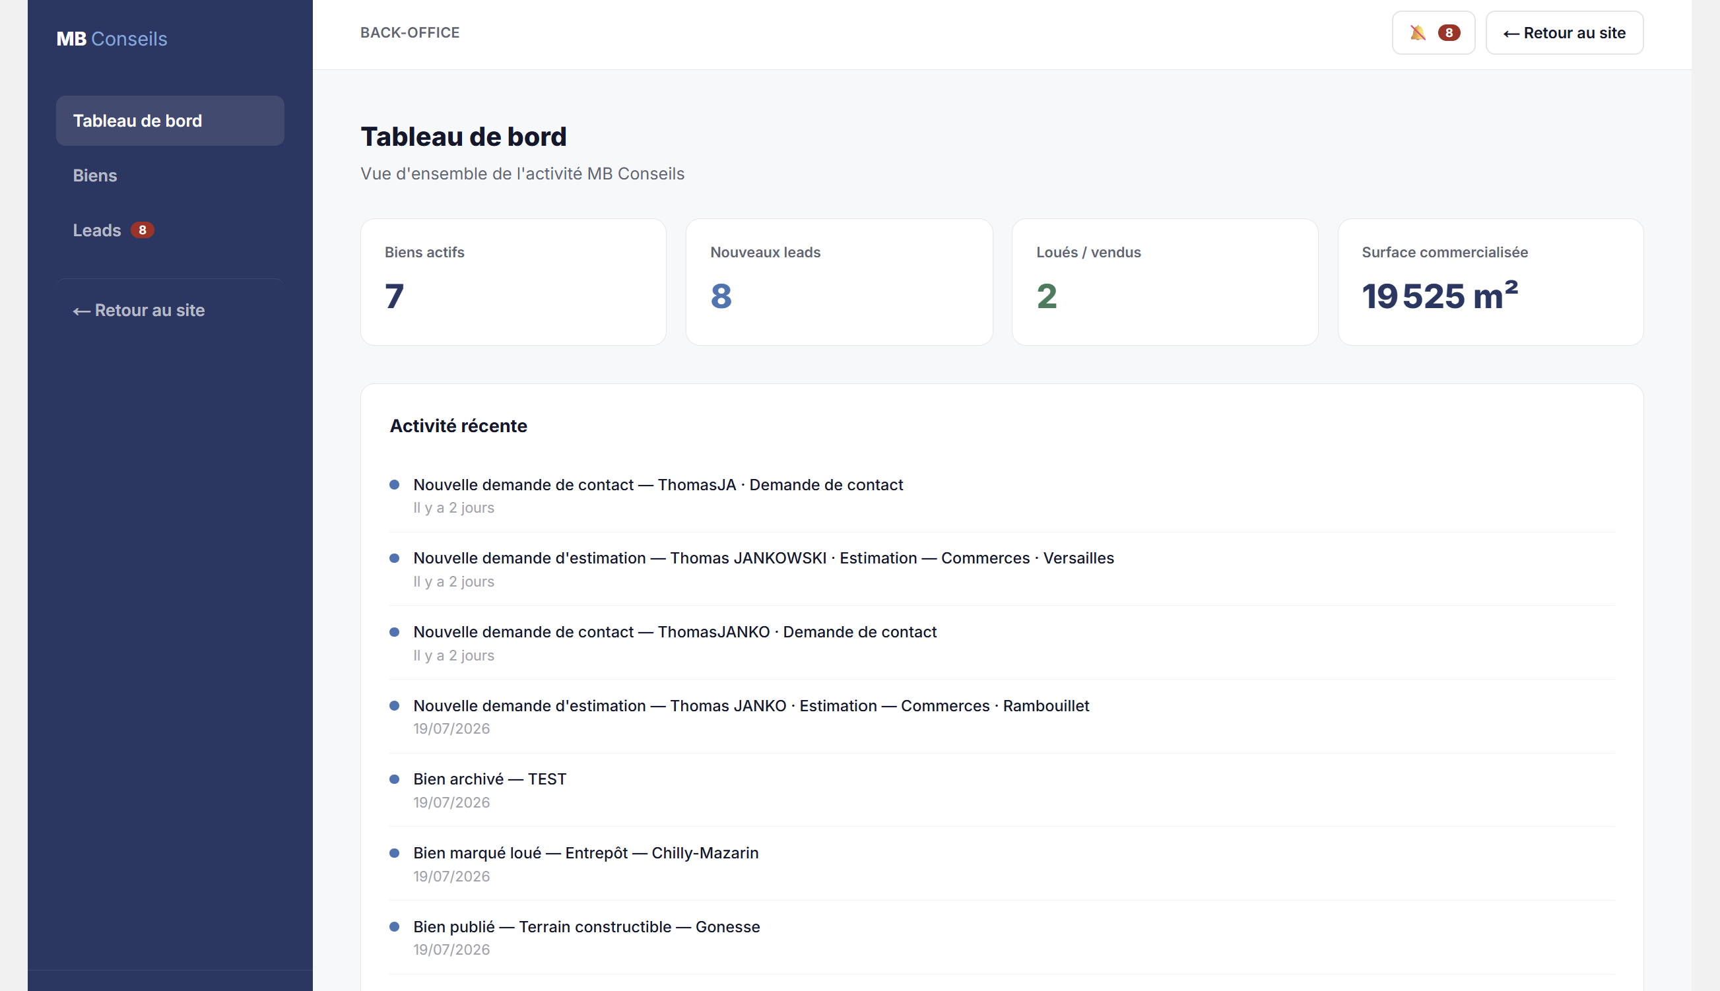
Task: Open the ThomasJANKO contact request entry
Action: click(x=1002, y=643)
